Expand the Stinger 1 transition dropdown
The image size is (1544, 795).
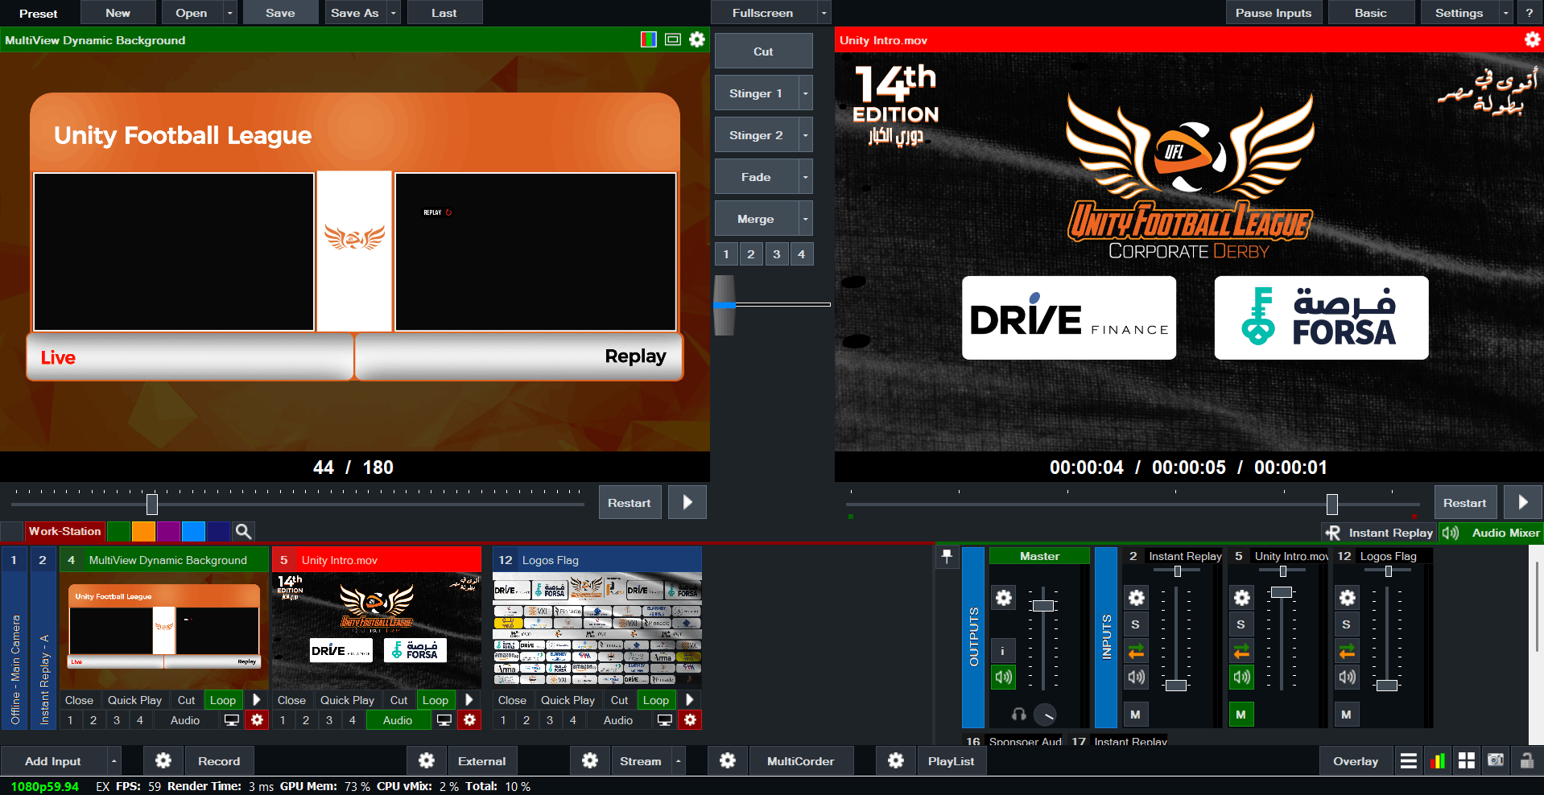(805, 93)
